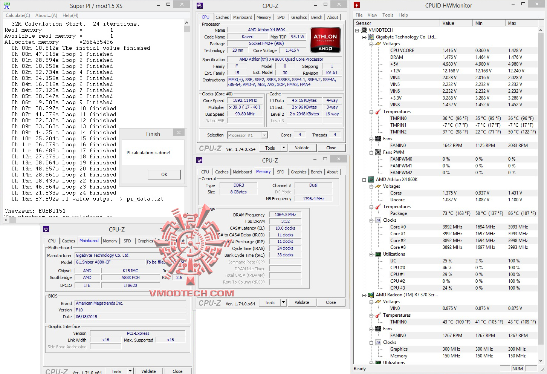This screenshot has height=374, width=547.
Task: Switch to SPD tab in top CPU-Z window
Action: click(x=281, y=17)
